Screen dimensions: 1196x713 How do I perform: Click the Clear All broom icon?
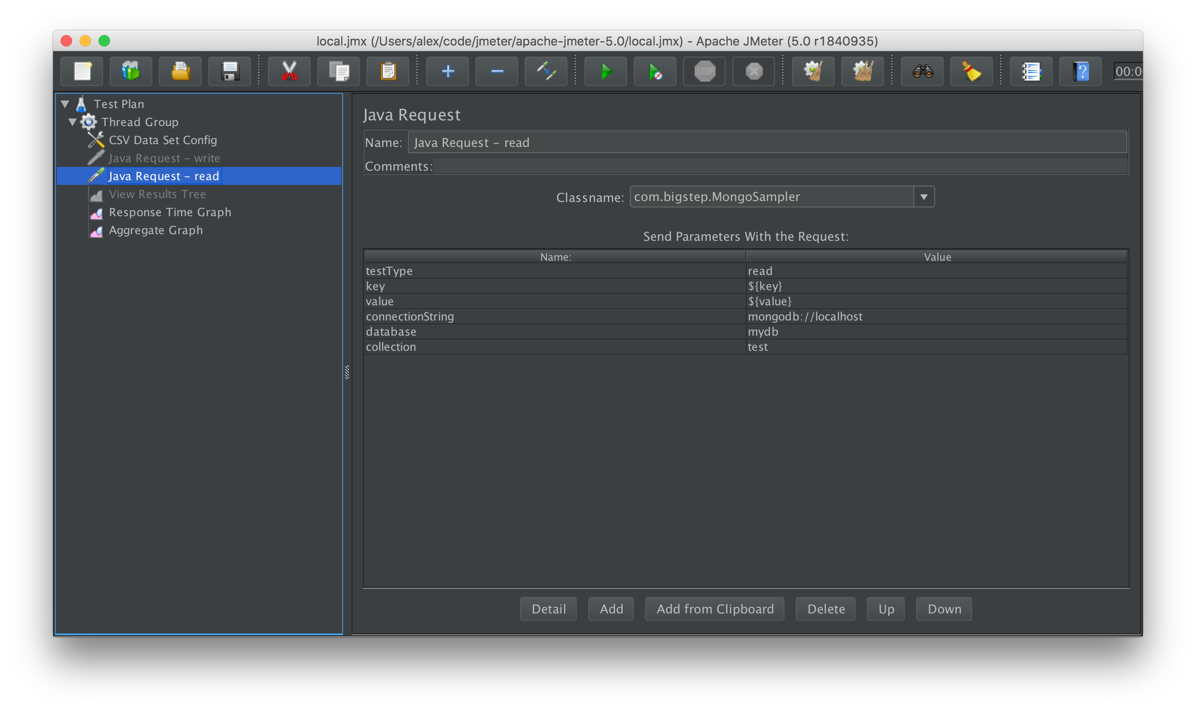[862, 72]
